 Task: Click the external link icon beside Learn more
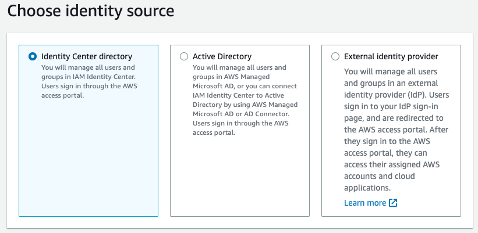393,203
